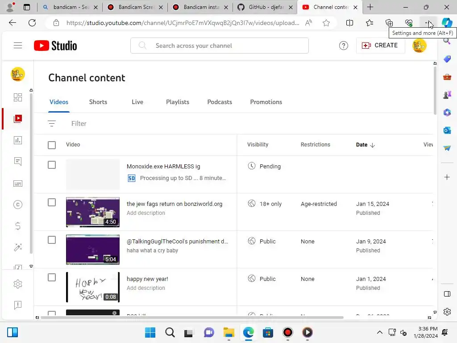
Task: Sort by the Date column header
Action: tap(365, 145)
